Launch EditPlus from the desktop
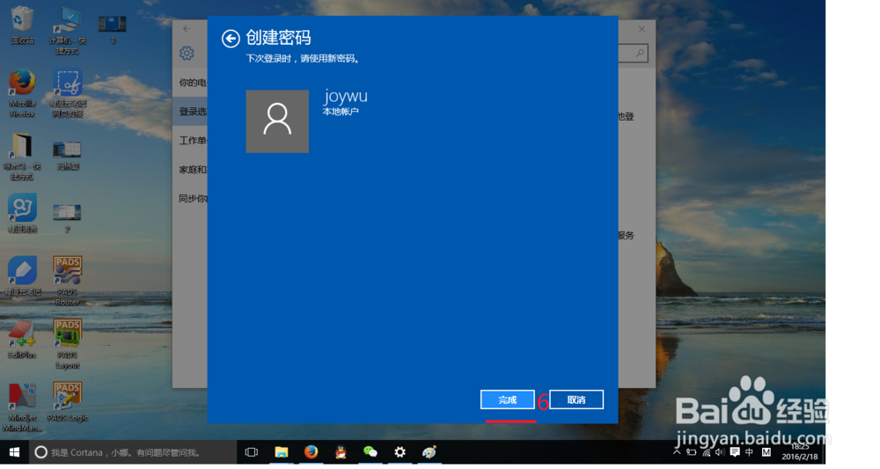This screenshot has width=880, height=469. [22, 339]
